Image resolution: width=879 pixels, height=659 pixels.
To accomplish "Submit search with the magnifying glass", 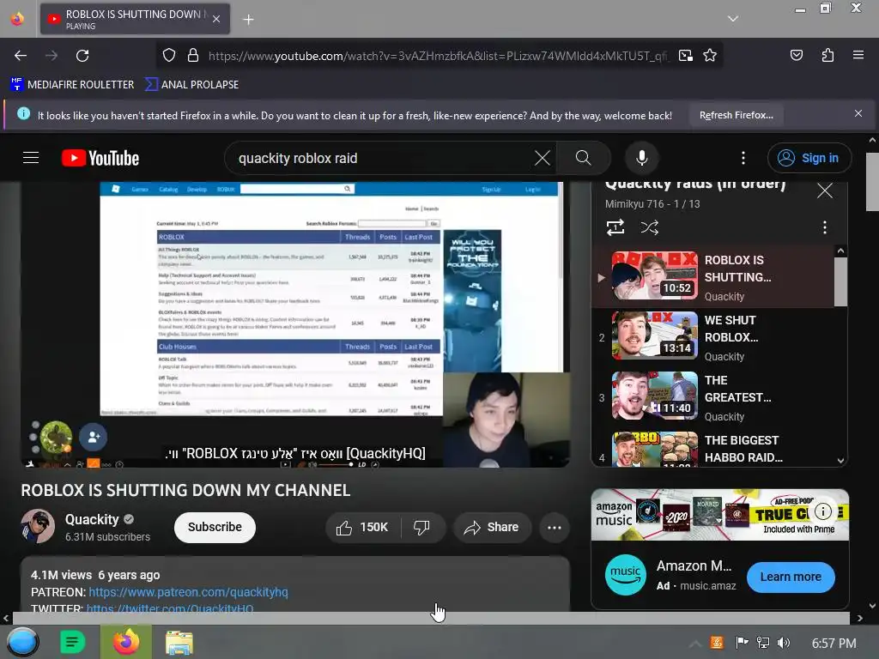I will [583, 158].
